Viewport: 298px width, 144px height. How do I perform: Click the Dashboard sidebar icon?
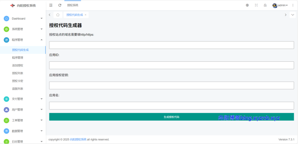[x=6, y=19]
